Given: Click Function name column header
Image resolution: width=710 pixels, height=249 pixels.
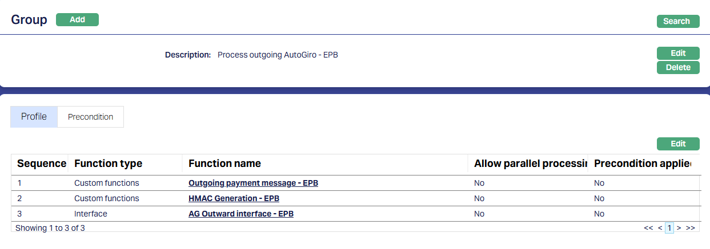Looking at the screenshot, I should [x=224, y=164].
